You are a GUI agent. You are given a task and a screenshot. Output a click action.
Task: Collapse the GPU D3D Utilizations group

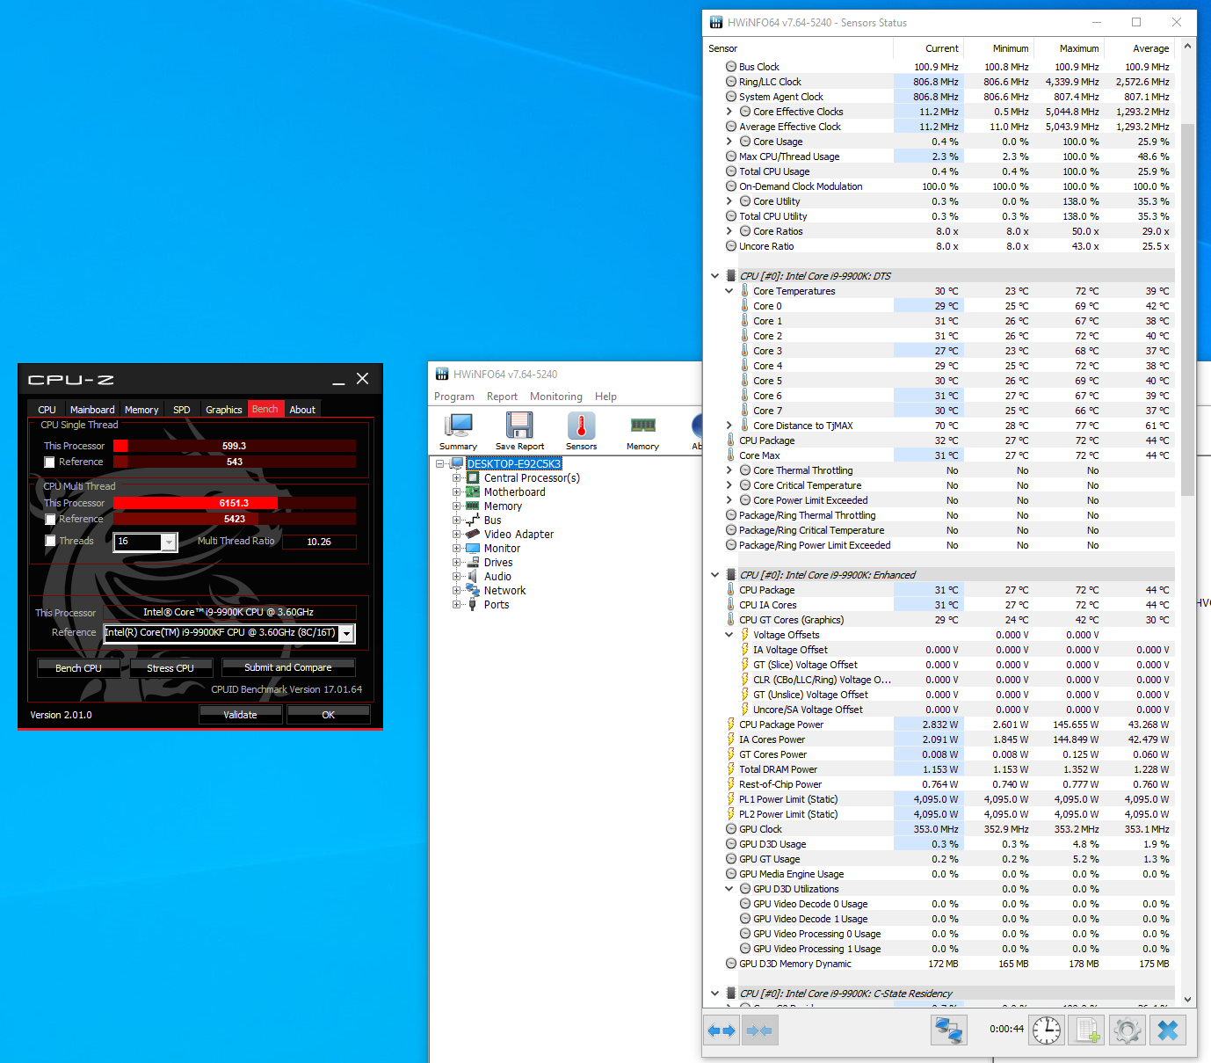point(729,889)
